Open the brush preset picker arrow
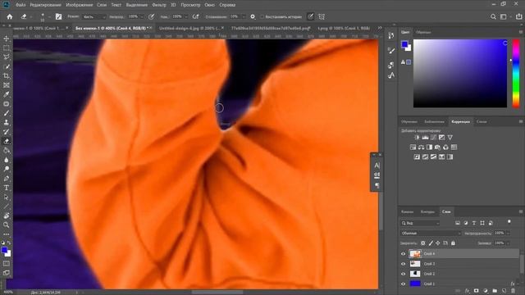525x295 pixels. coord(49,16)
